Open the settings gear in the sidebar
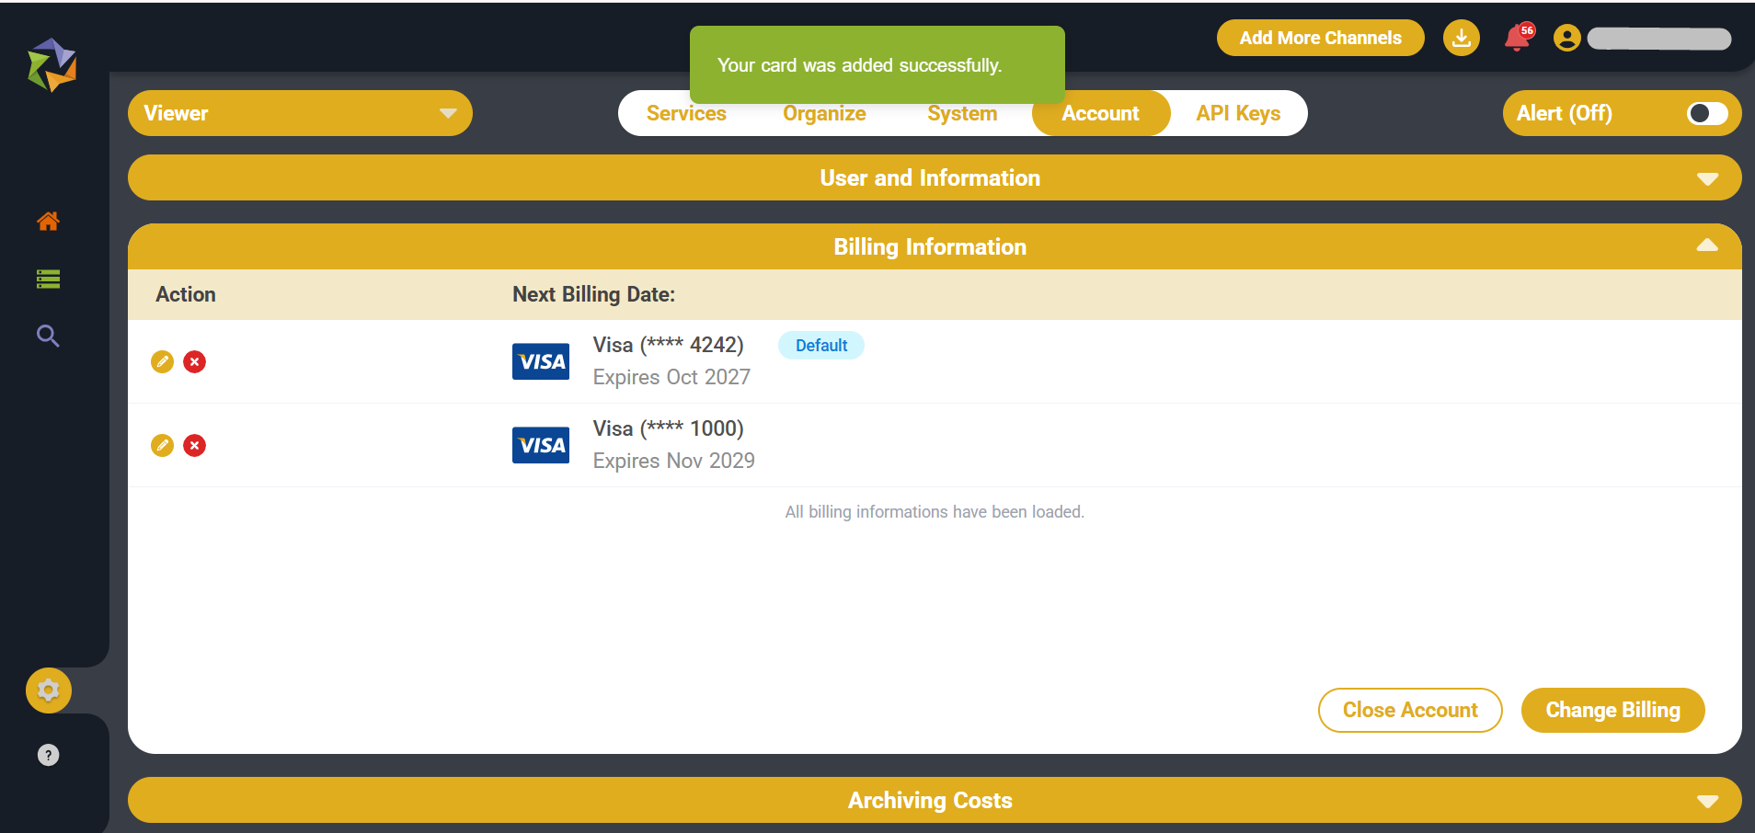1755x833 pixels. tap(49, 690)
